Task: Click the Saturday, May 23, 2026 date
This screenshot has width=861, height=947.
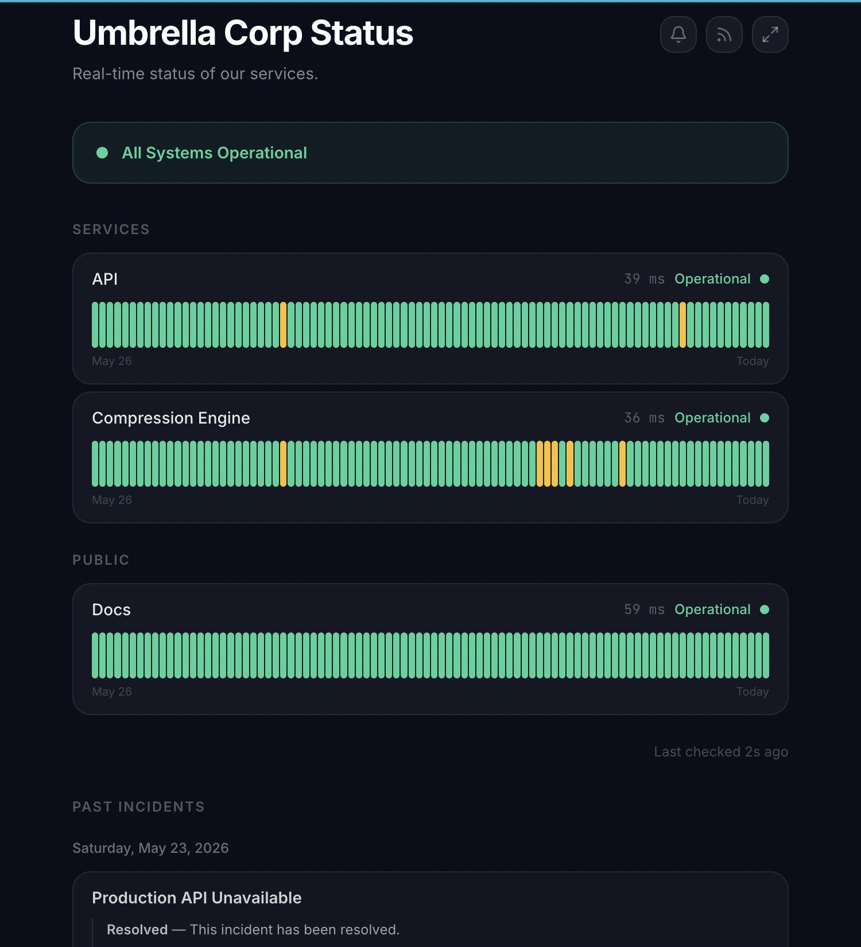Action: click(150, 848)
